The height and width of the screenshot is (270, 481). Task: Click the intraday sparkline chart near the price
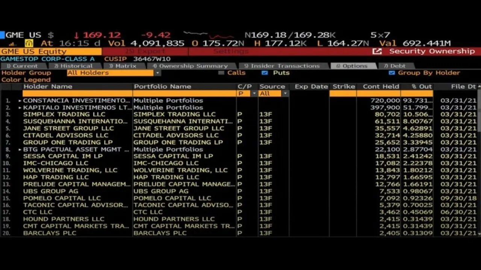(209, 35)
